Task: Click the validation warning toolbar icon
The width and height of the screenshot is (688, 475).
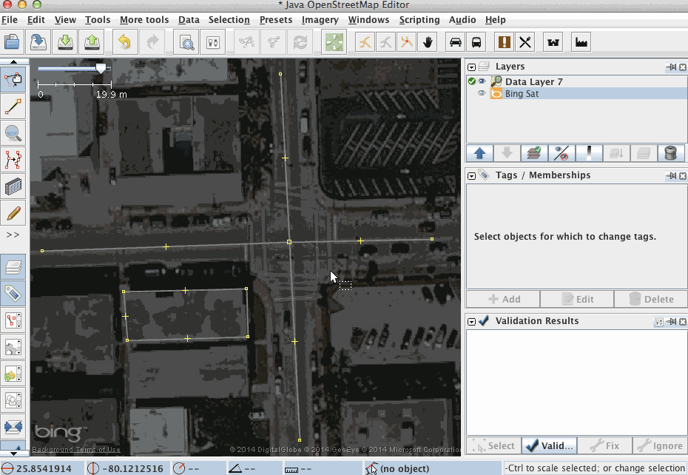Action: click(504, 42)
